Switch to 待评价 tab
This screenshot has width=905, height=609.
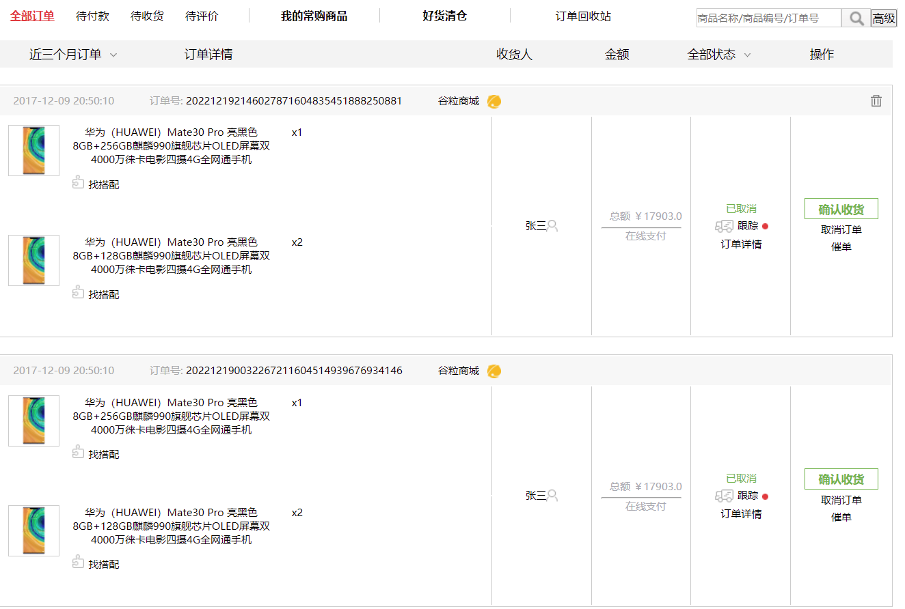(x=202, y=16)
